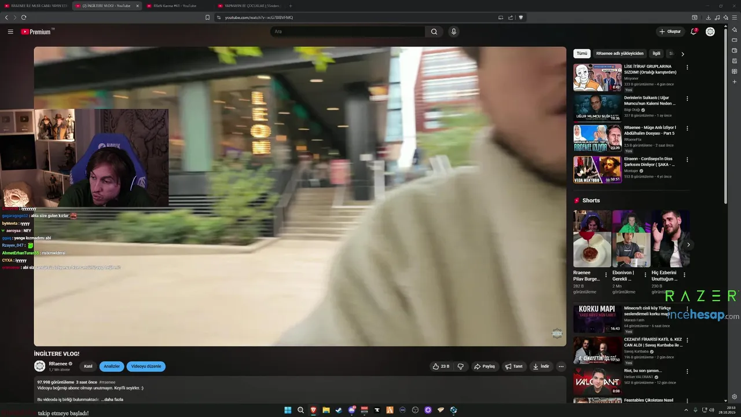The image size is (741, 417).
Task: Open Brave browser from taskbar
Action: click(313, 410)
